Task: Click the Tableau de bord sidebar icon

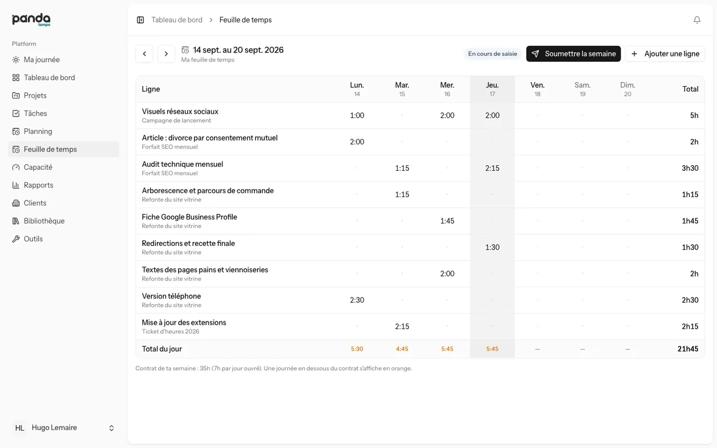Action: click(x=16, y=78)
